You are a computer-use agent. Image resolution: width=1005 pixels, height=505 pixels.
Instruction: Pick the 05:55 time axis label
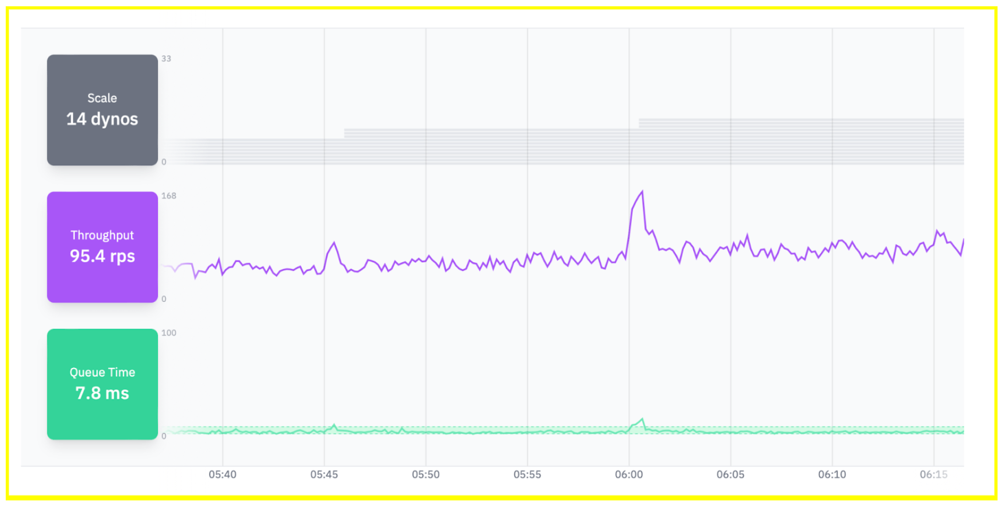(527, 475)
